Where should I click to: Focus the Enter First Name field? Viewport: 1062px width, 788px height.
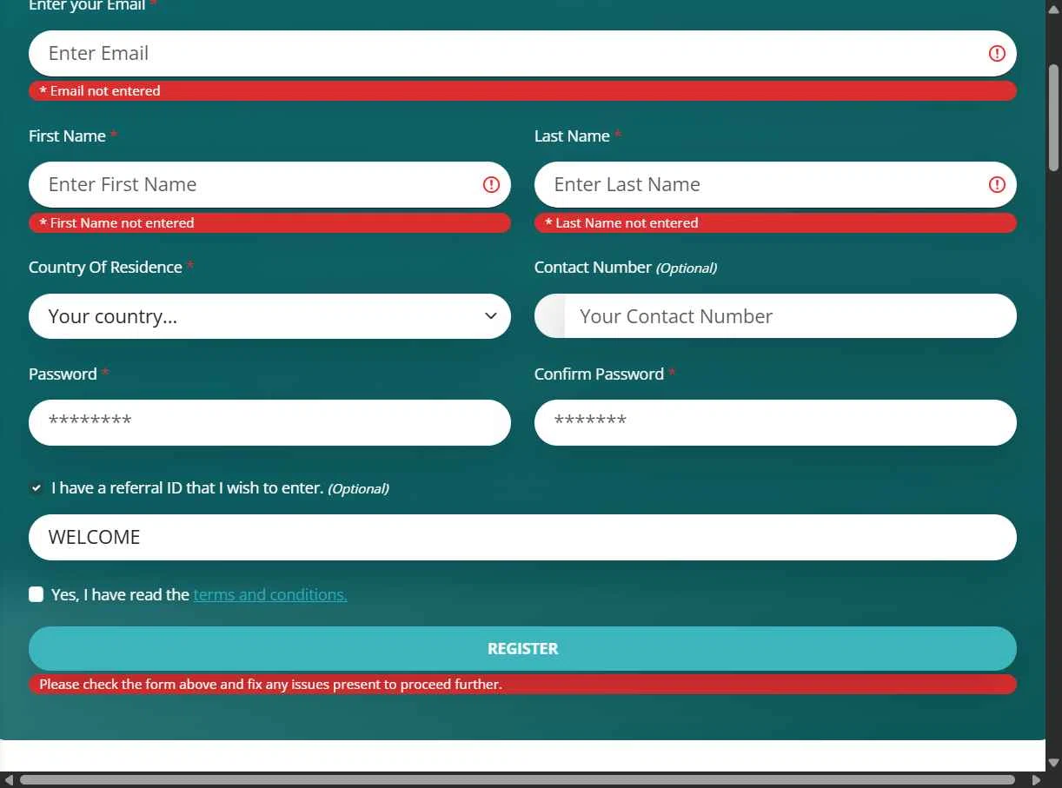269,185
